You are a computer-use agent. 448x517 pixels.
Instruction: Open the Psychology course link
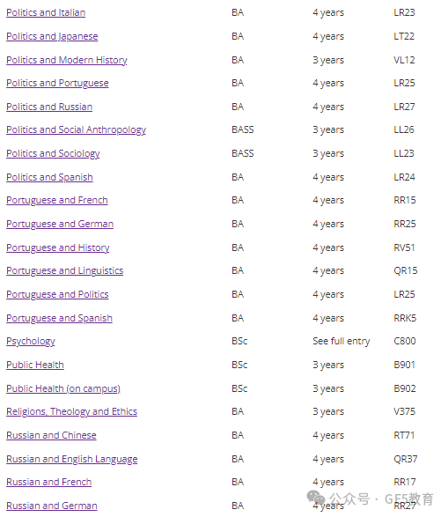coord(31,342)
